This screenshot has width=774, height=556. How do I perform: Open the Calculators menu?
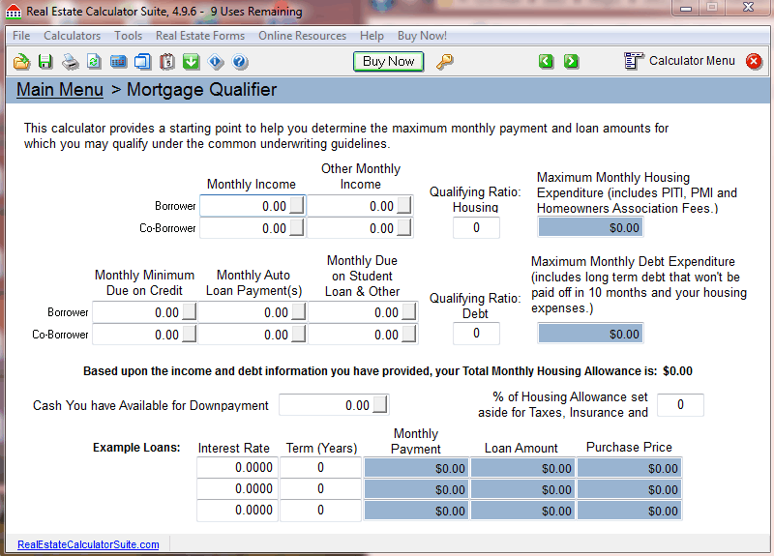click(x=72, y=36)
